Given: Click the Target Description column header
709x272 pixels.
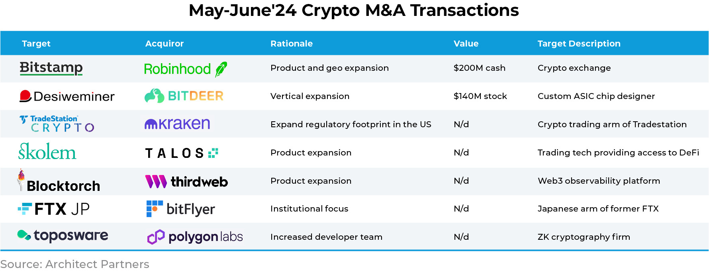Looking at the screenshot, I should pos(579,43).
